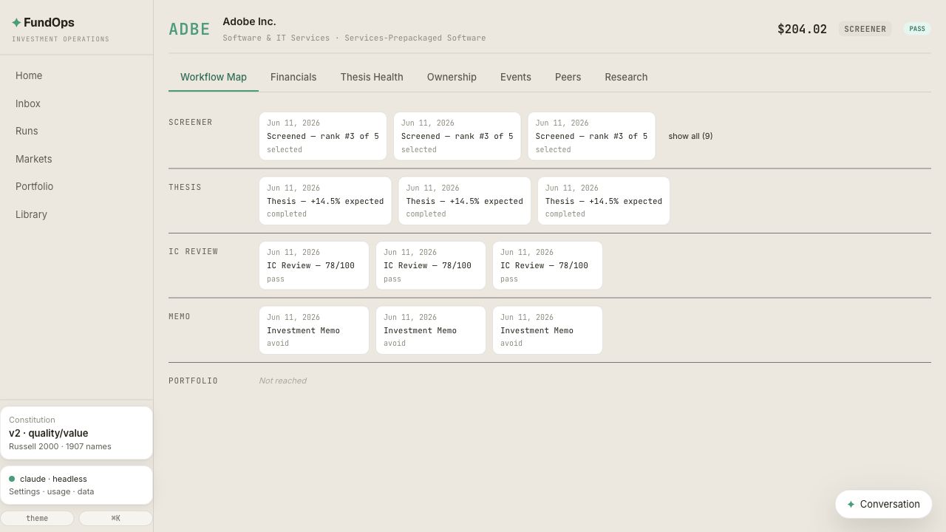946x532 pixels.
Task: Navigate to Markets in the sidebar
Action: tap(34, 160)
